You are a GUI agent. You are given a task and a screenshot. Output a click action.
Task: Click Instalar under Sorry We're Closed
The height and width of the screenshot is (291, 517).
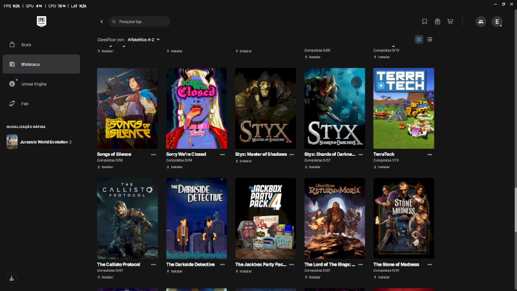click(174, 167)
